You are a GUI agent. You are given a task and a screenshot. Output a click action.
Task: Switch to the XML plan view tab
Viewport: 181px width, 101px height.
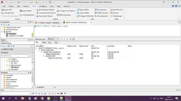pos(56,43)
